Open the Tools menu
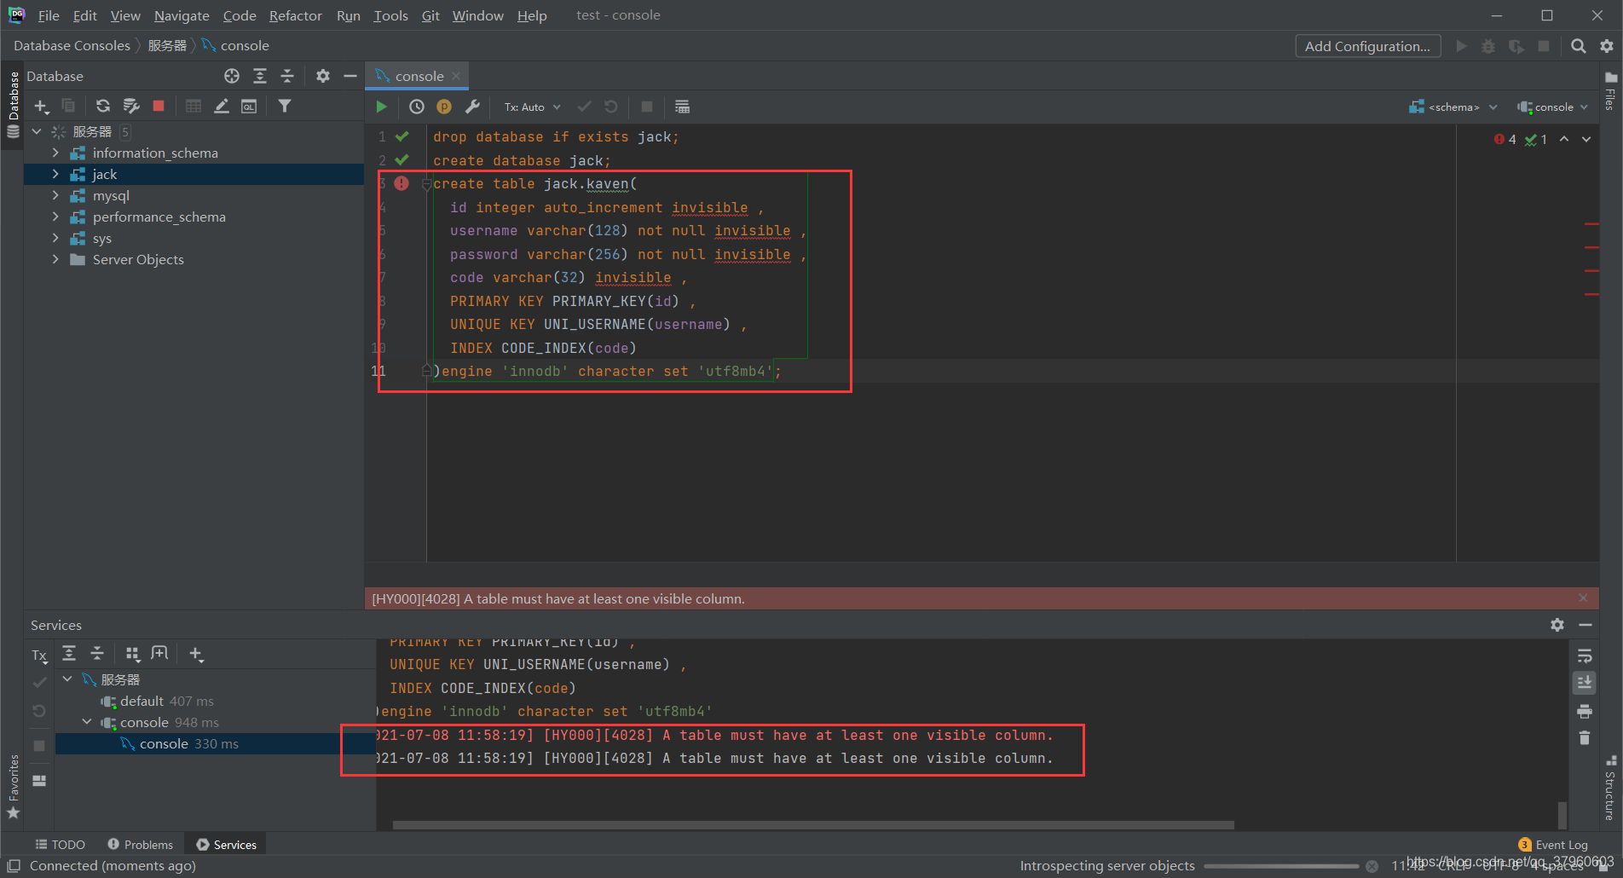The image size is (1623, 878). (x=390, y=15)
